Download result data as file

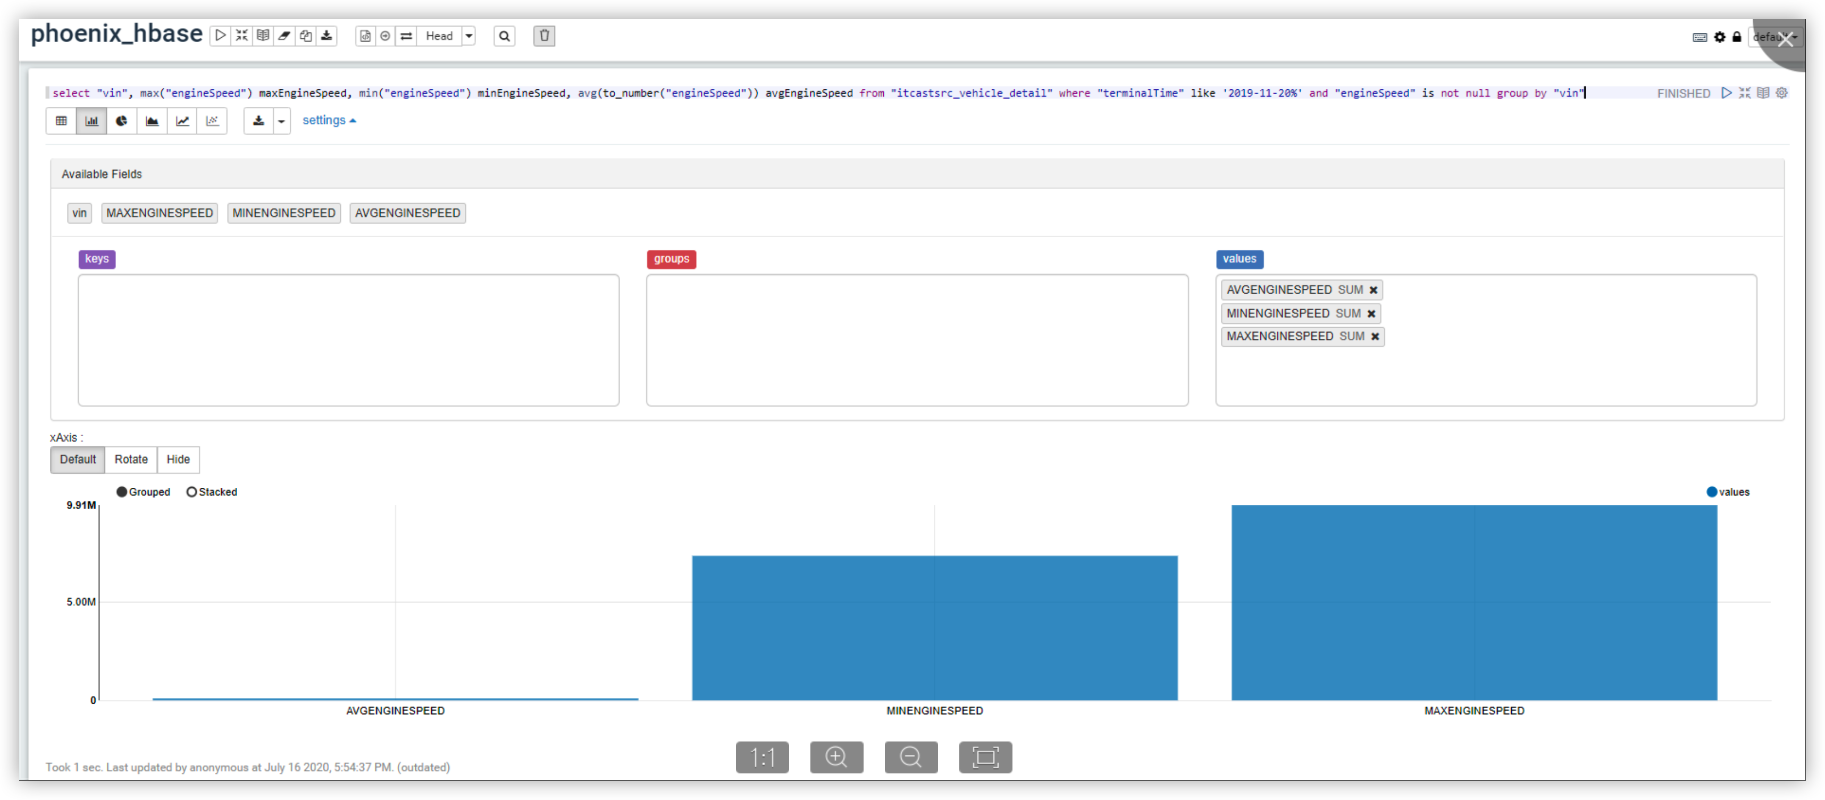click(x=258, y=120)
